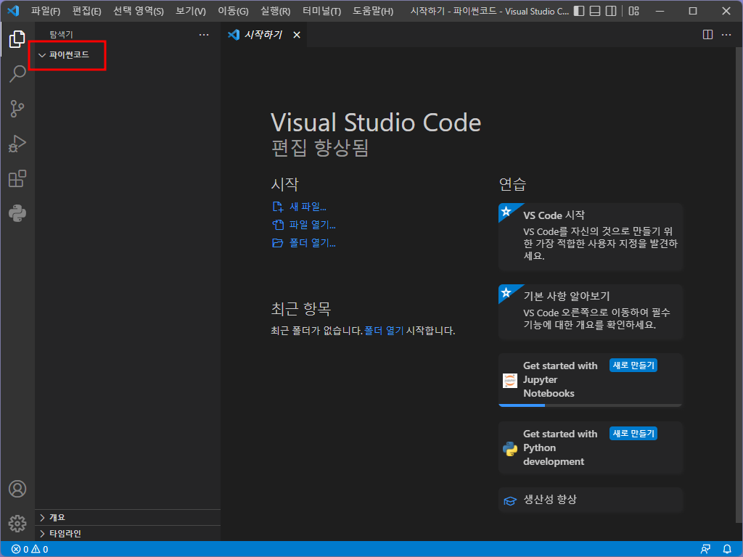This screenshot has width=743, height=557.
Task: Open the 이동(G) menu
Action: click(x=233, y=11)
